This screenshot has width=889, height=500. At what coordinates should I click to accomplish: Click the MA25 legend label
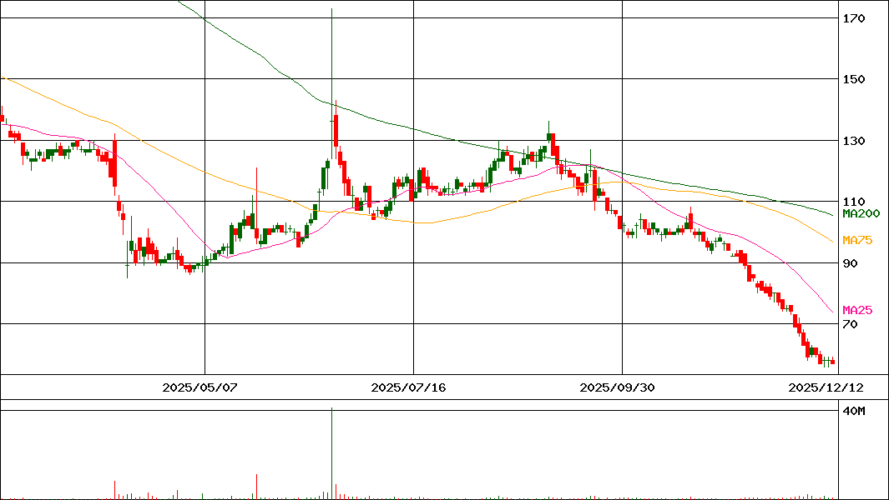857,311
